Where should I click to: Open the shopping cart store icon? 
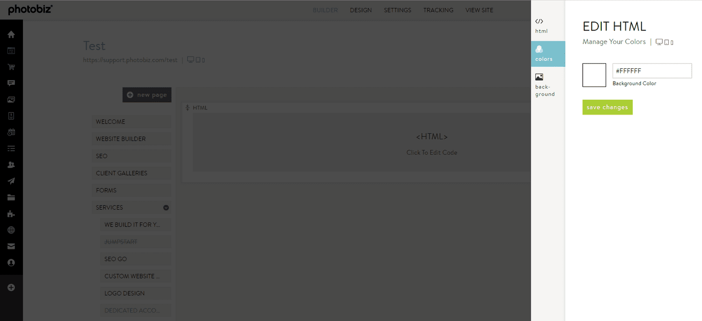(11, 67)
